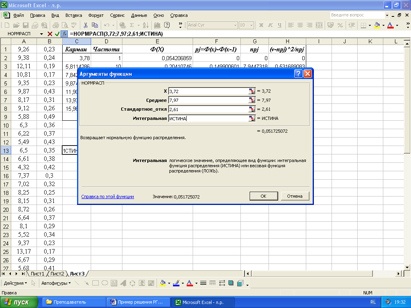The image size is (411, 308).
Task: Click the Bold Ж formatting icon
Action: [261, 25]
